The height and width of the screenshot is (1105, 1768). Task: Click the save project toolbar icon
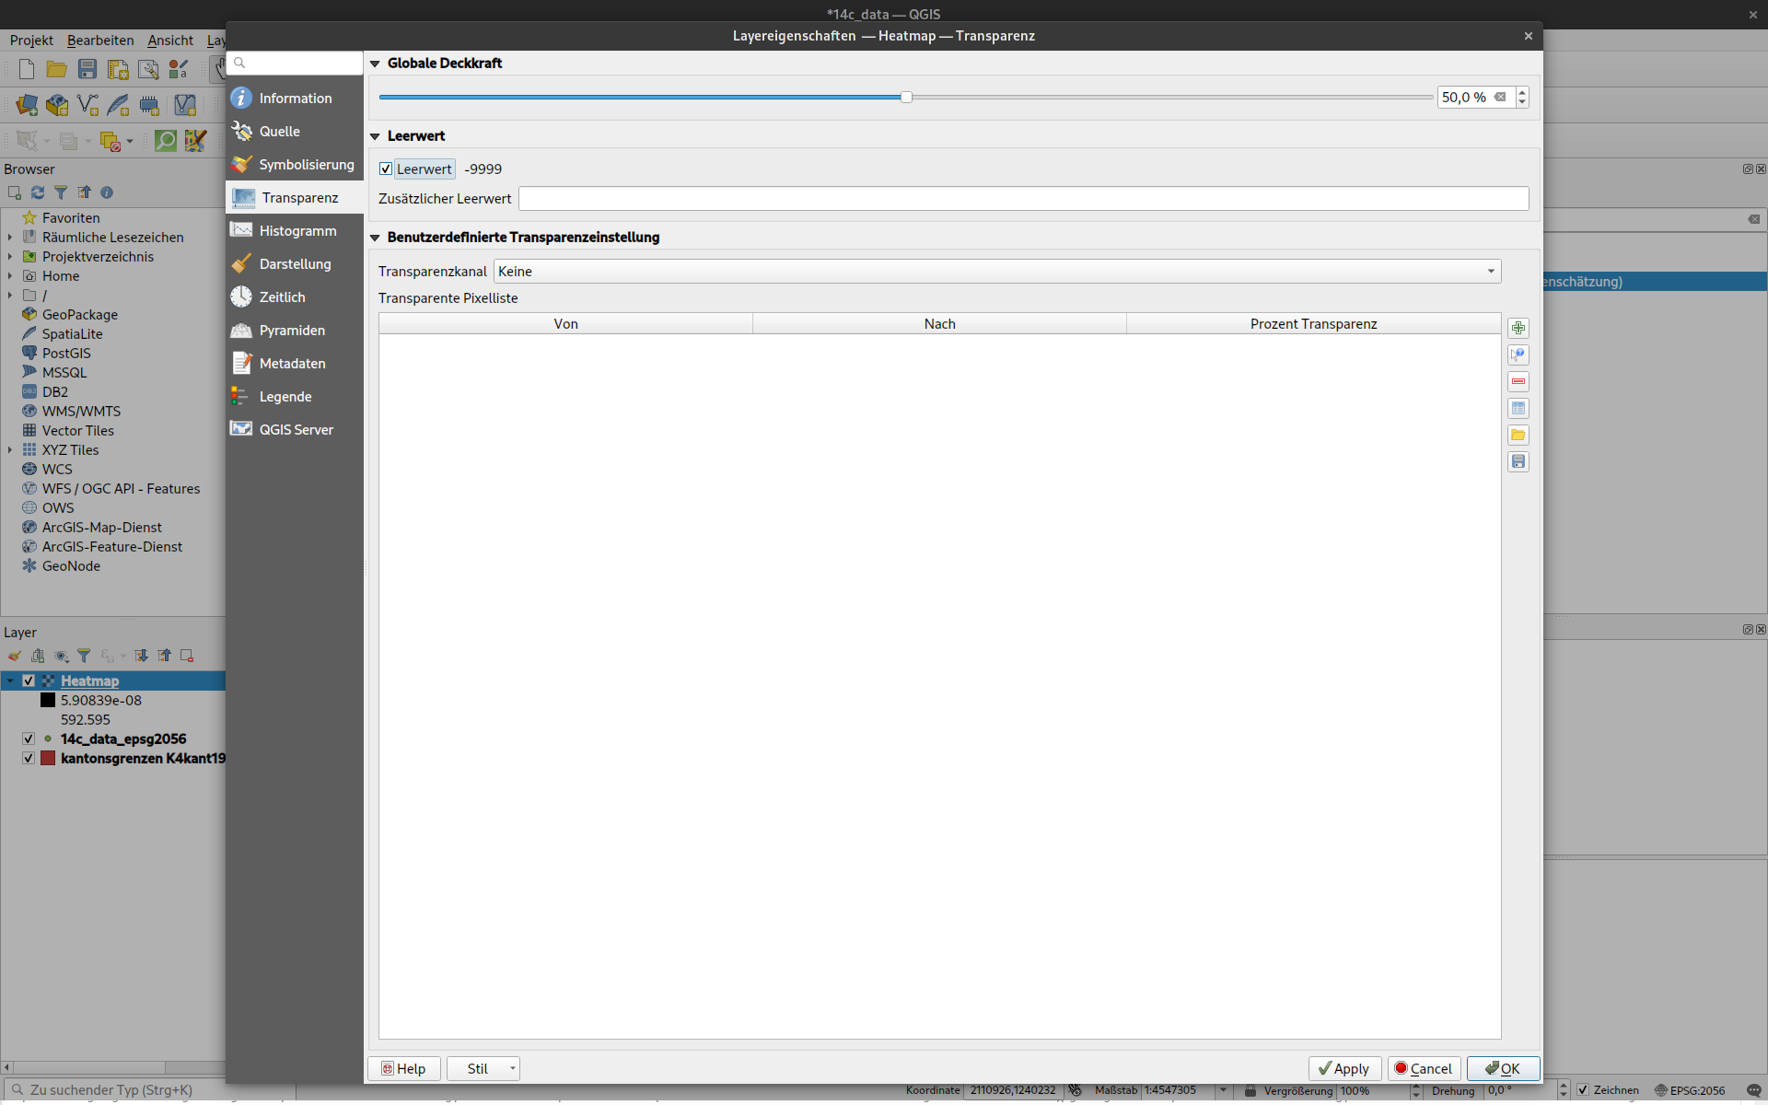pyautogui.click(x=87, y=69)
